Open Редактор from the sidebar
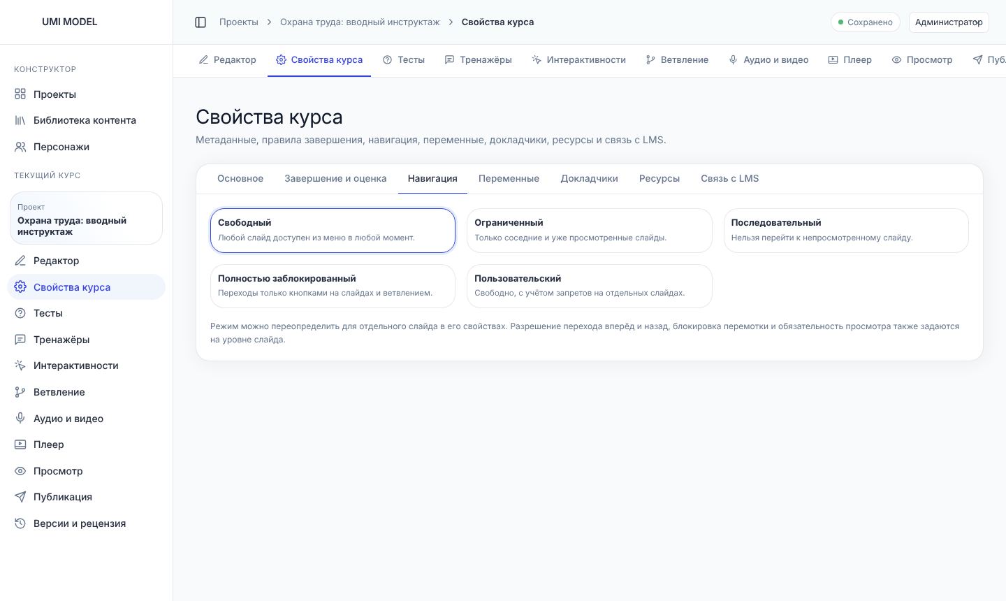 point(86,261)
